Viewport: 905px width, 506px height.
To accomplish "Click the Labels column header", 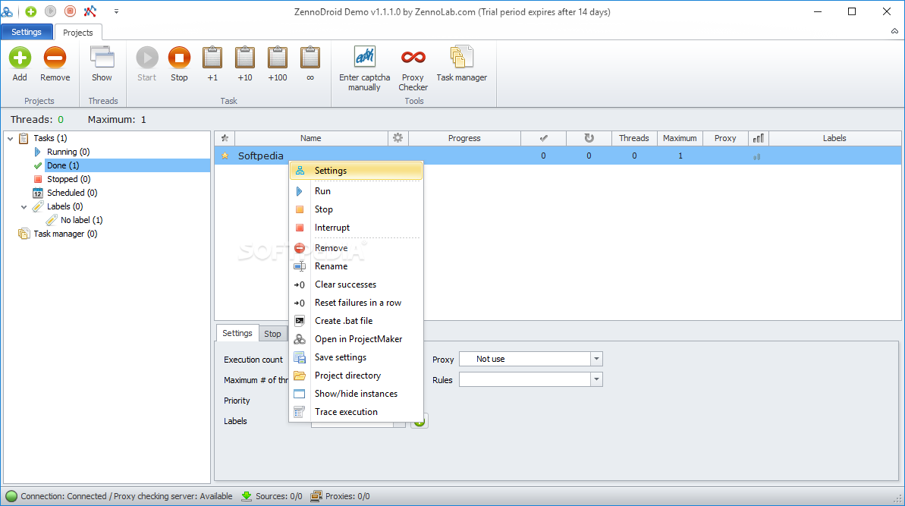I will click(834, 139).
